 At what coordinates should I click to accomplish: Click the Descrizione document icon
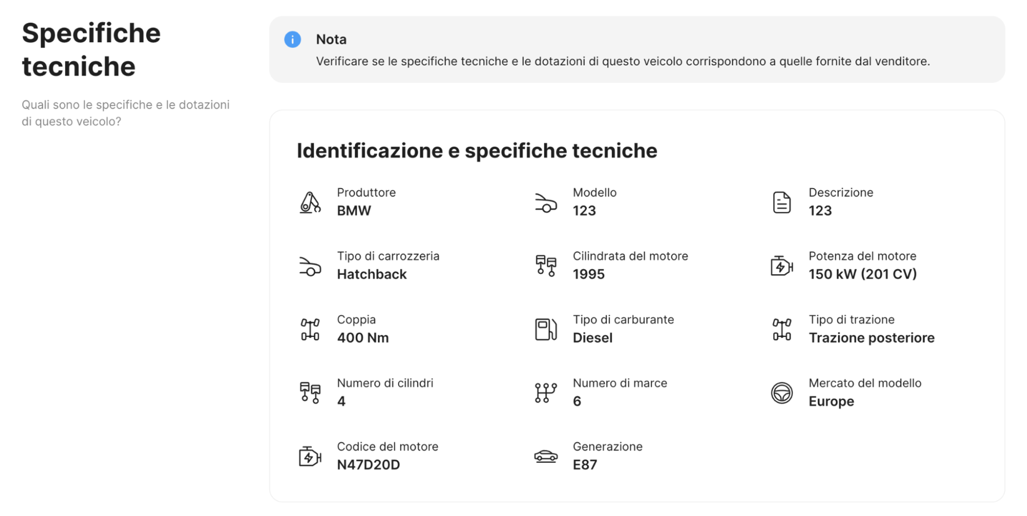(x=782, y=202)
